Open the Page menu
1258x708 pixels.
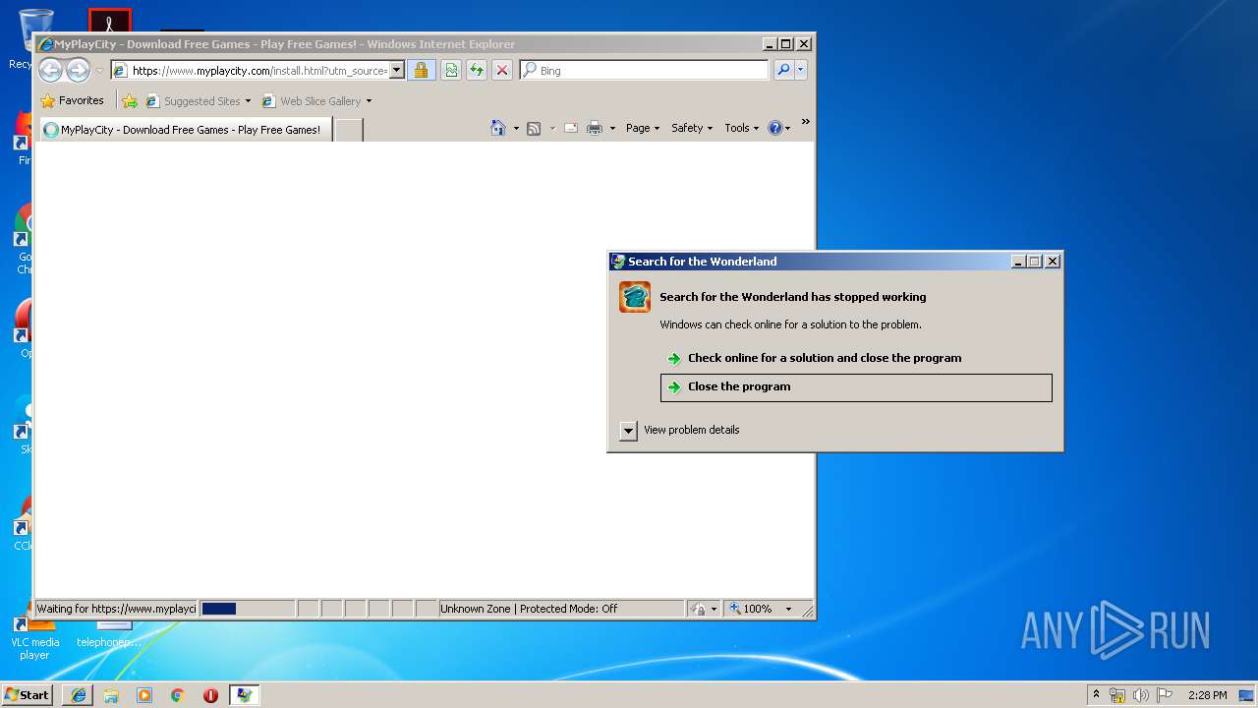coord(643,128)
